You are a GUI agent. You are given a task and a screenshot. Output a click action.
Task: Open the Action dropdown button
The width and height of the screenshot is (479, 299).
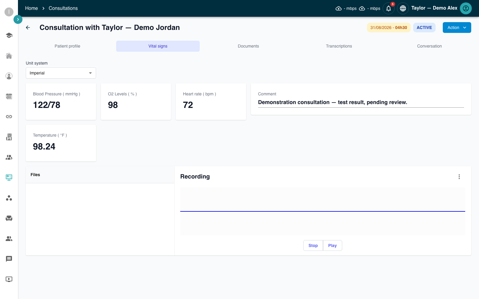457,28
